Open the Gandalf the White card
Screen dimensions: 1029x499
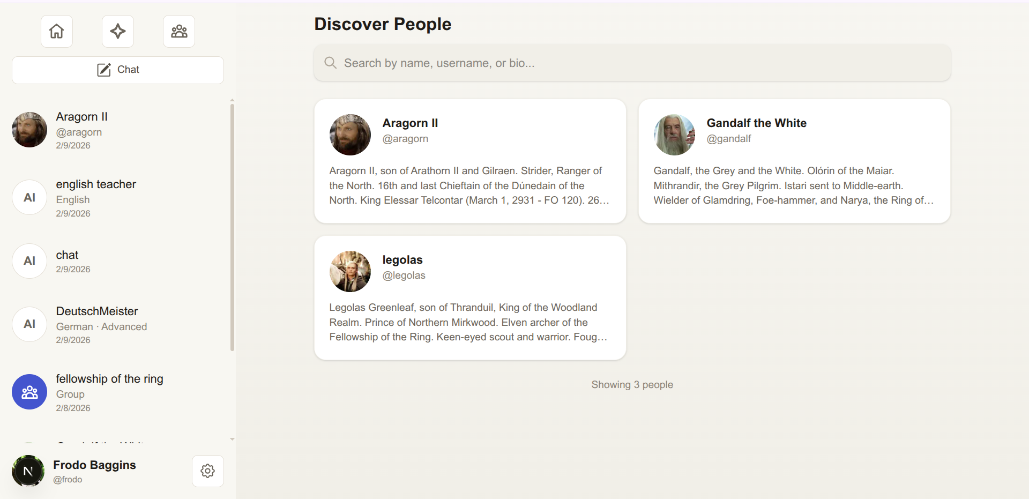(x=794, y=161)
